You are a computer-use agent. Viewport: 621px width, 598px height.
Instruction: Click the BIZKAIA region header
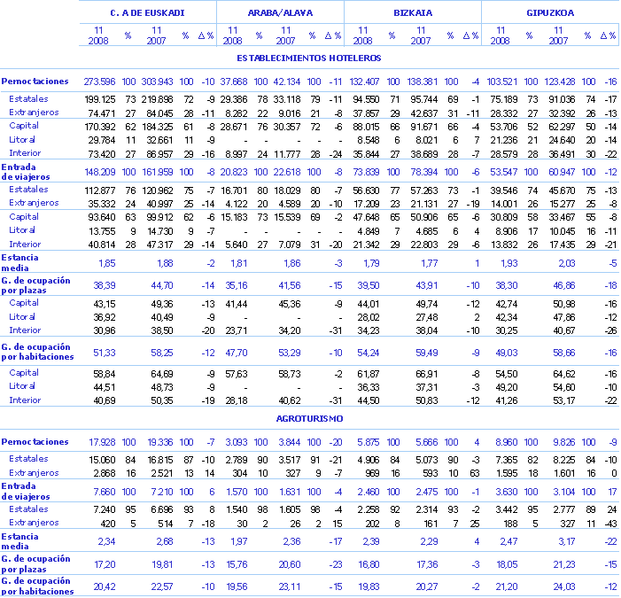pyautogui.click(x=412, y=13)
